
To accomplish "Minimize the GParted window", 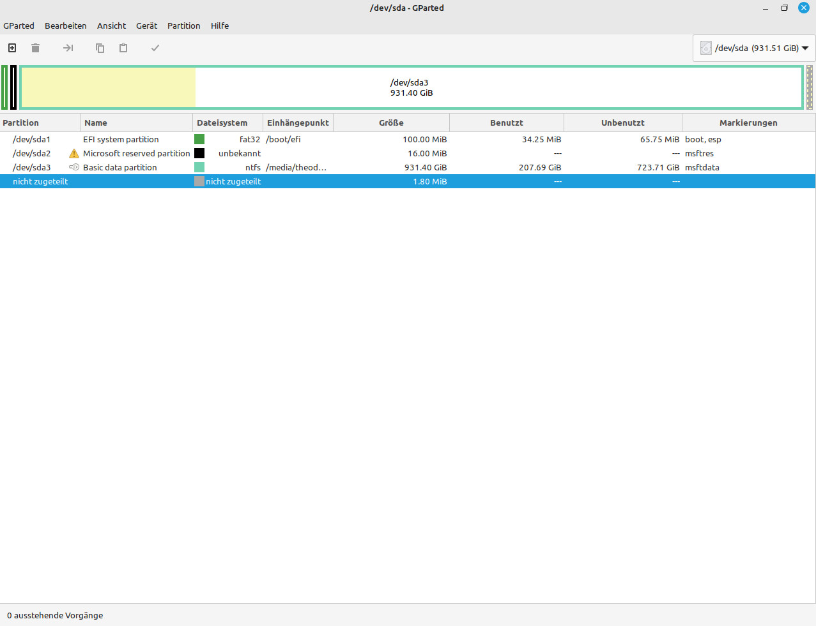I will [x=765, y=8].
